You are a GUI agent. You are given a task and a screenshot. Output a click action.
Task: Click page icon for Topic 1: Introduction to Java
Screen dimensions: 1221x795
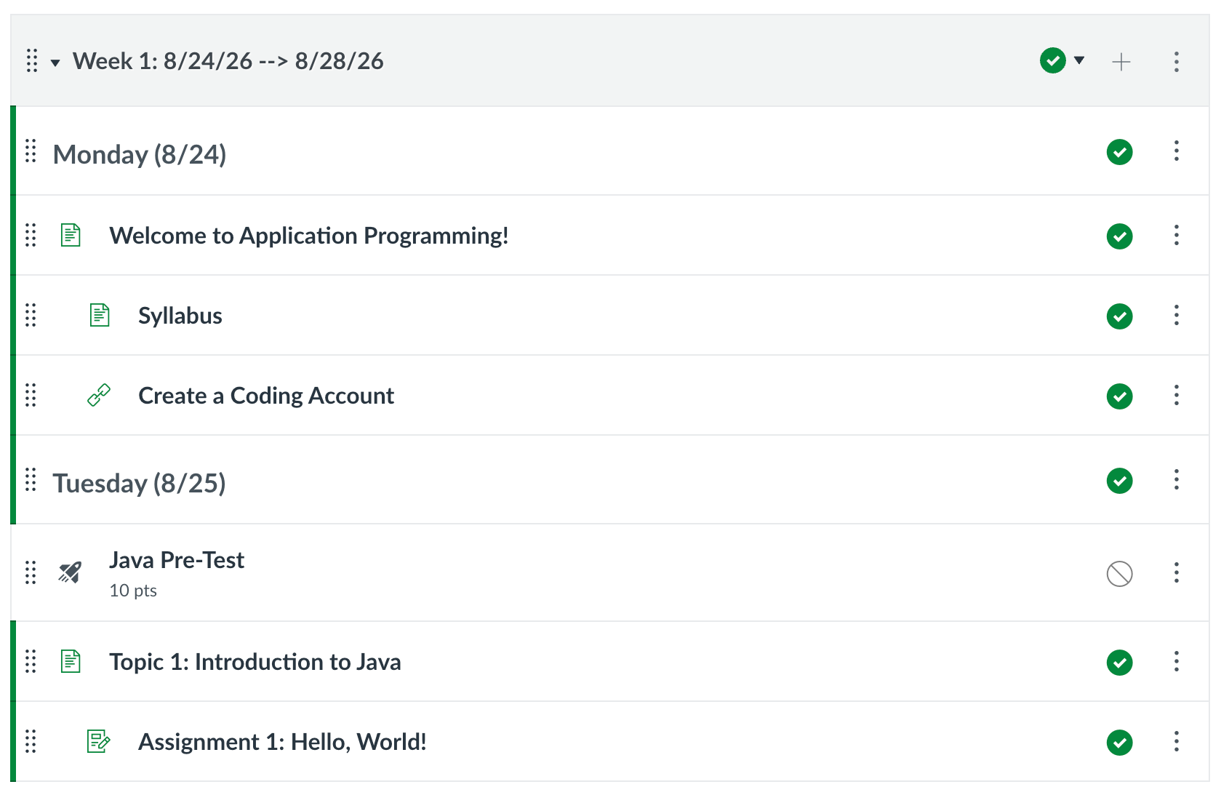[x=71, y=661]
